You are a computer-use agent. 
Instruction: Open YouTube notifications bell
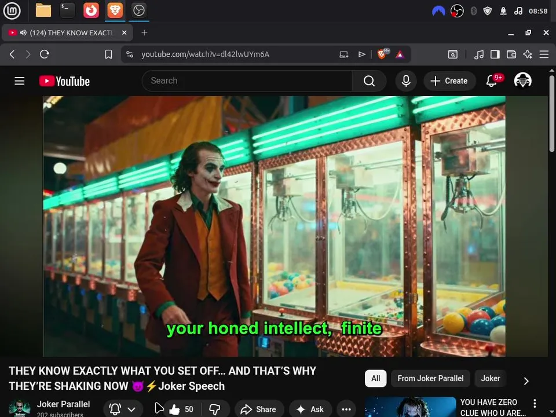click(x=492, y=81)
